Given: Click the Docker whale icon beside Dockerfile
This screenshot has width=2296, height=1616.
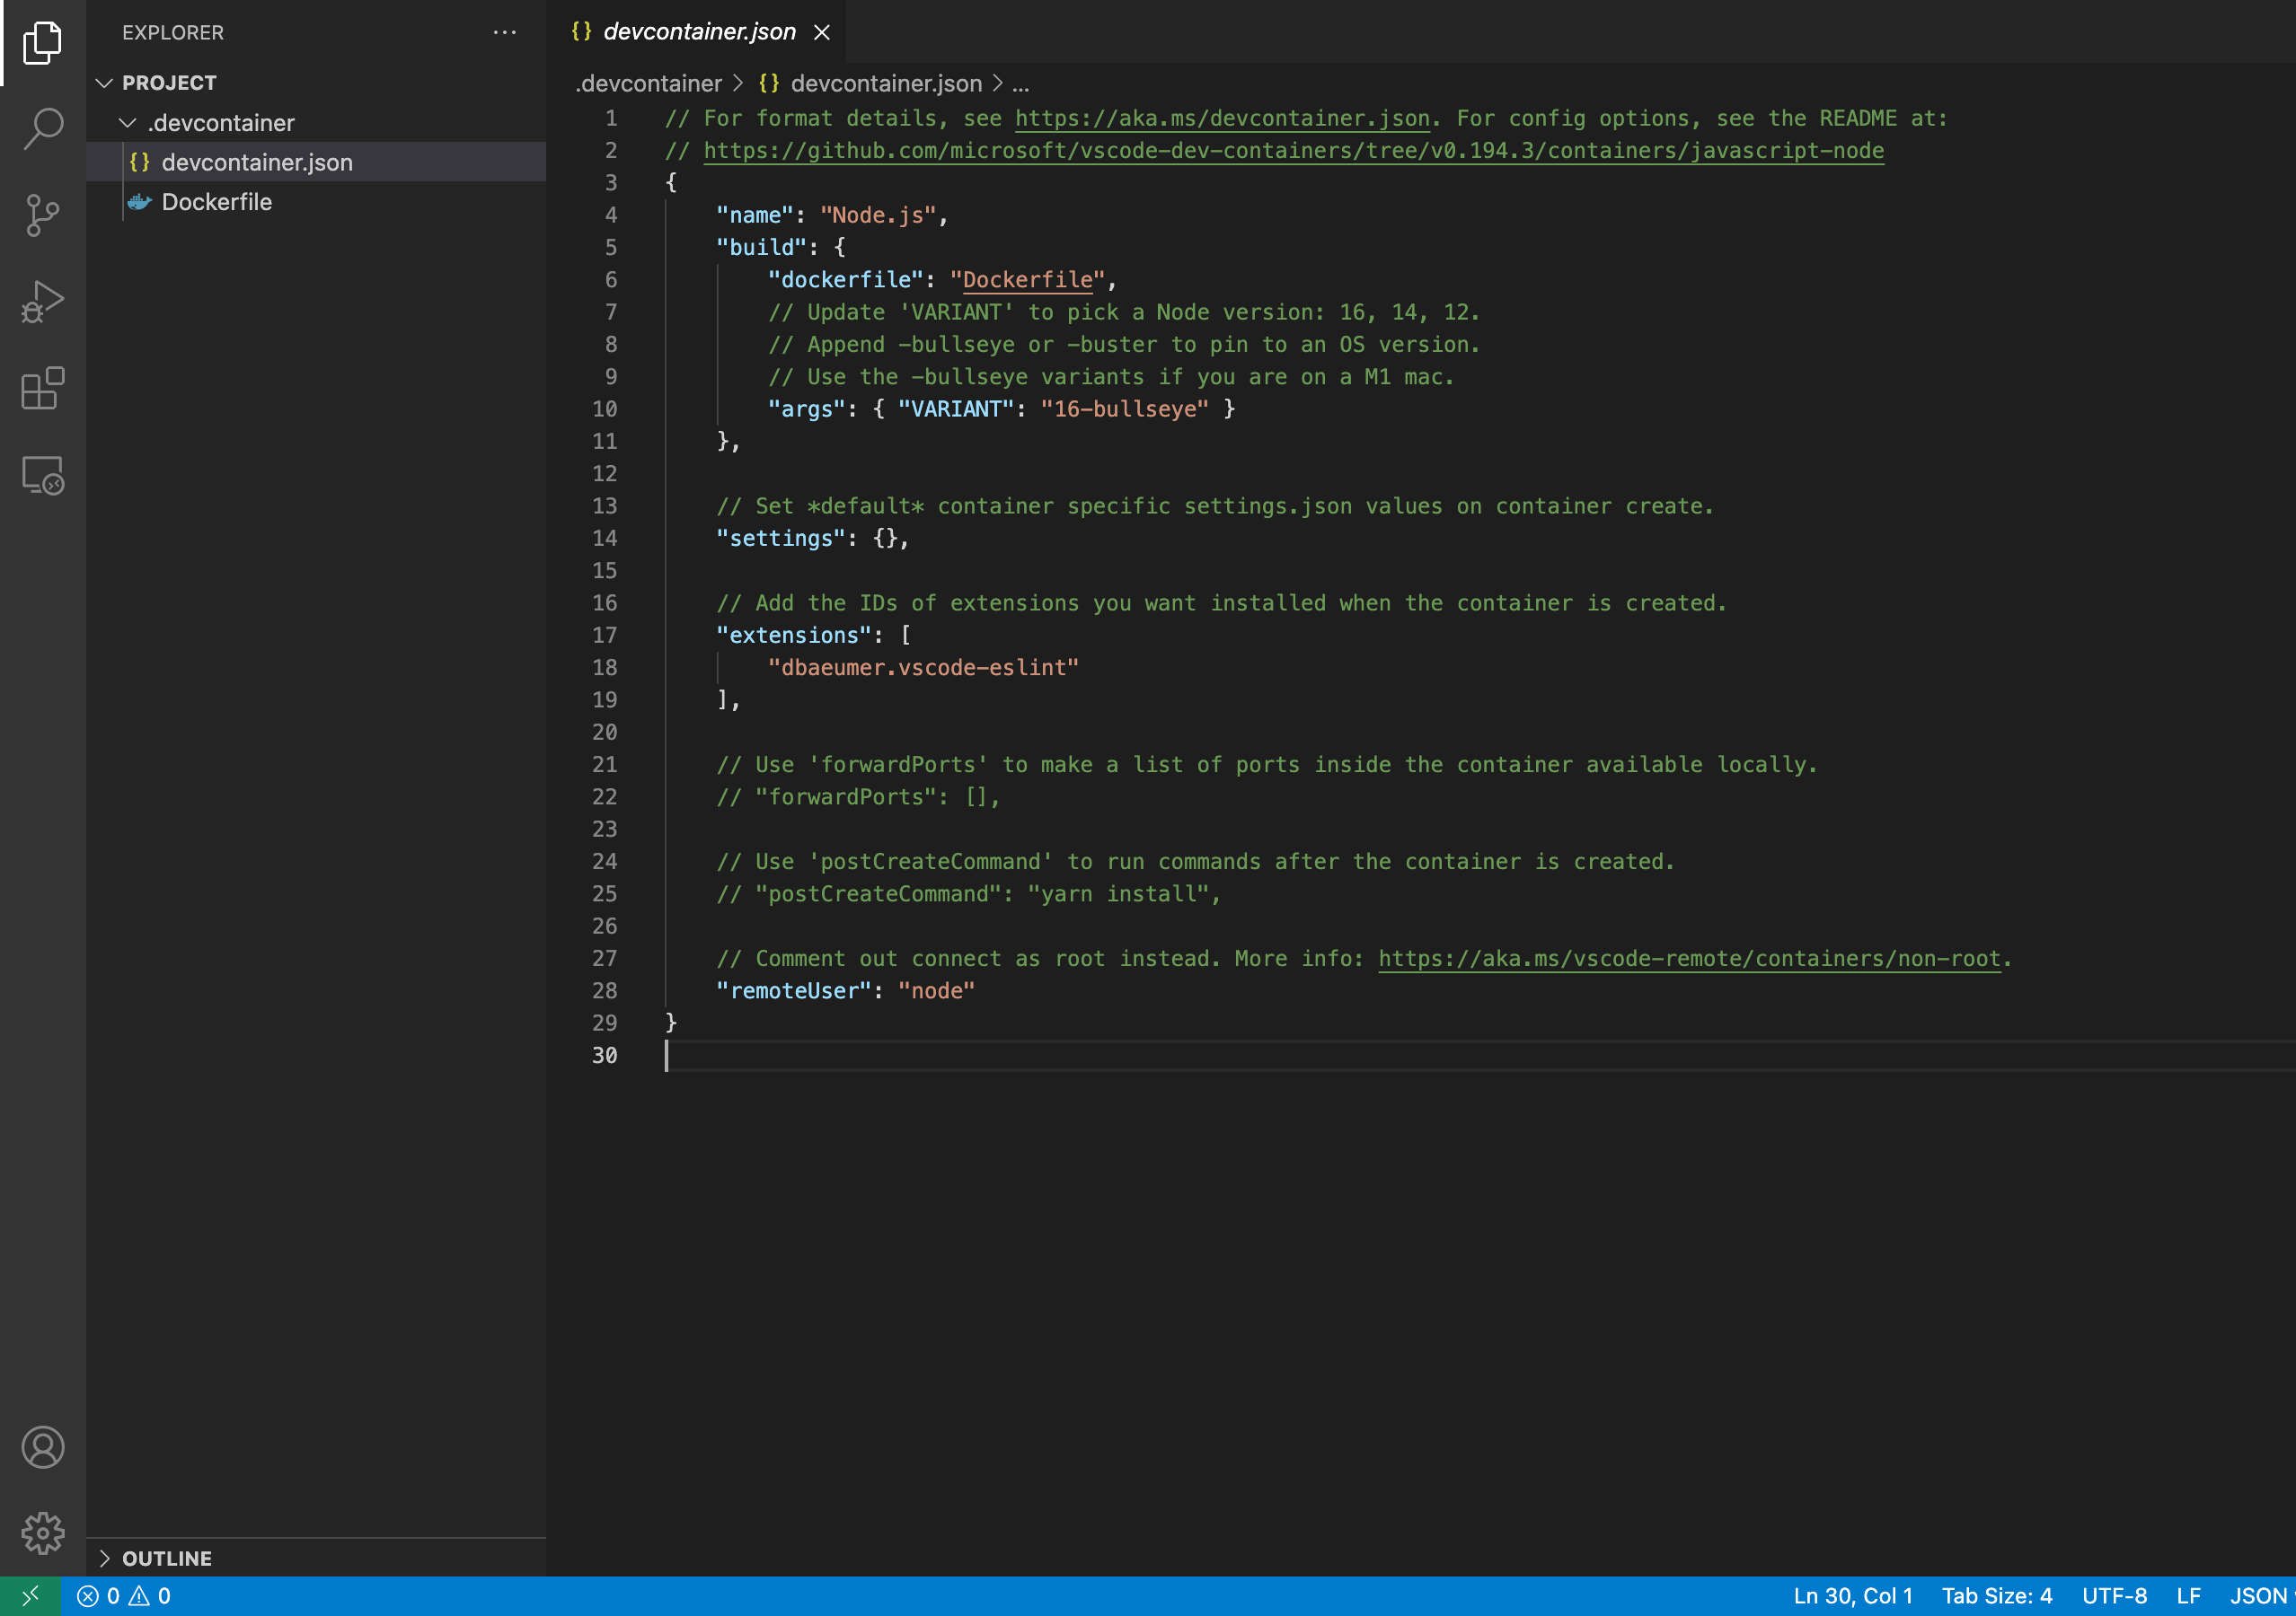Looking at the screenshot, I should click(x=140, y=202).
